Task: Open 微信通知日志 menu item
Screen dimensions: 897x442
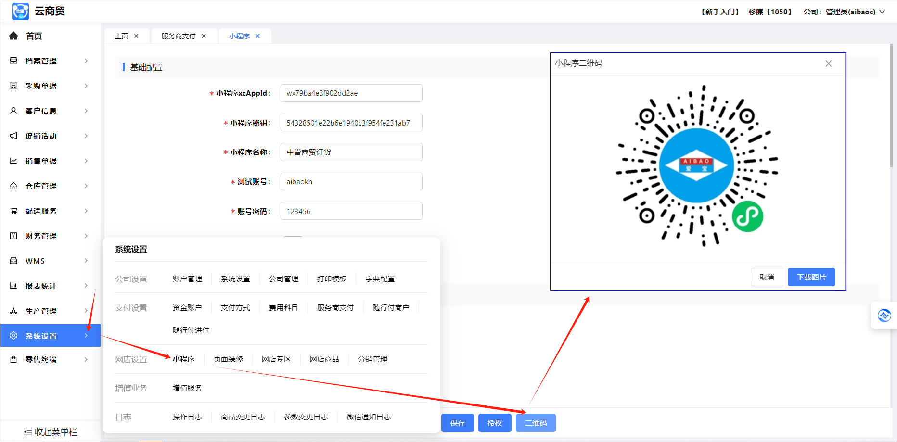Action: point(369,417)
